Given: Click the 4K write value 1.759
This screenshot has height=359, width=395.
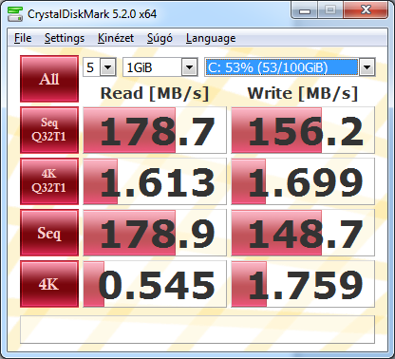Looking at the screenshot, I should click(303, 284).
